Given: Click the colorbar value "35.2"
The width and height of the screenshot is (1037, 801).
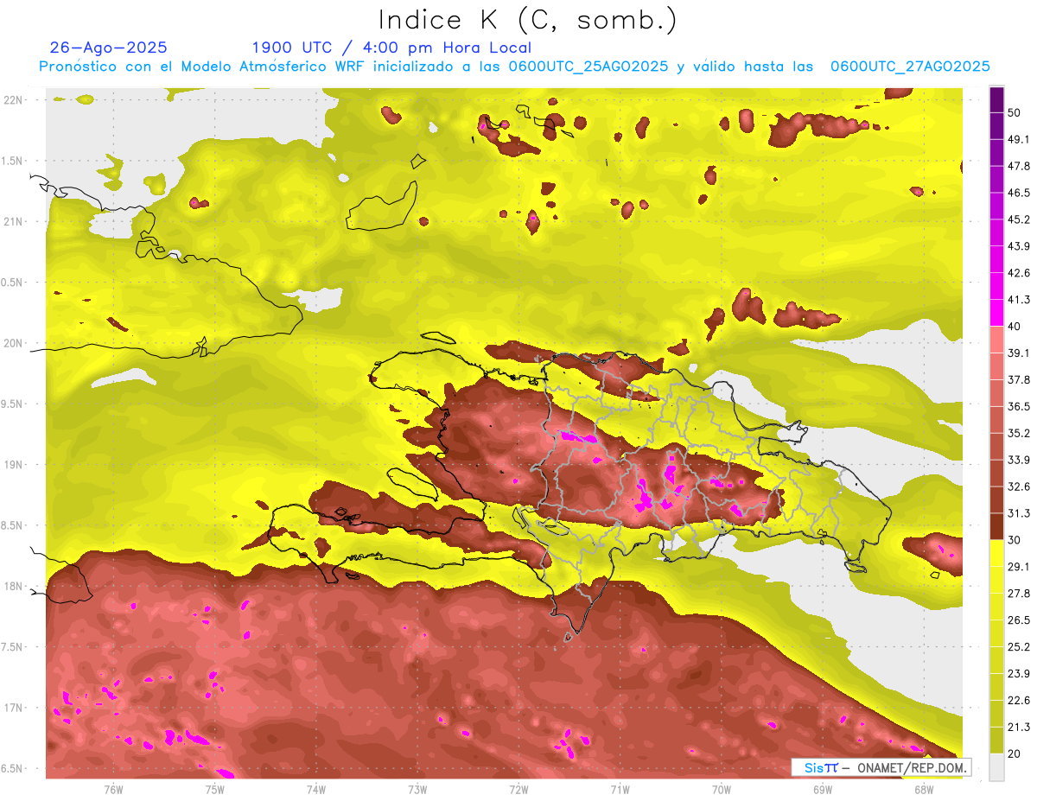Looking at the screenshot, I should 1019,433.
